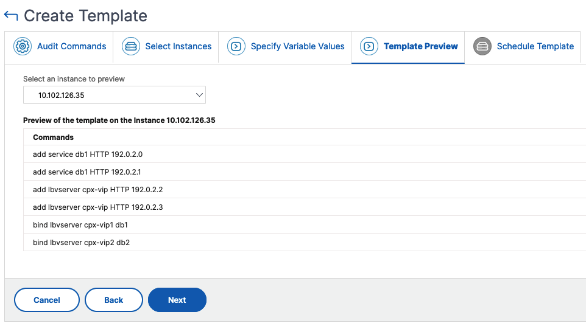
Task: Click the instance field showing 10.102.126.35
Action: 115,95
